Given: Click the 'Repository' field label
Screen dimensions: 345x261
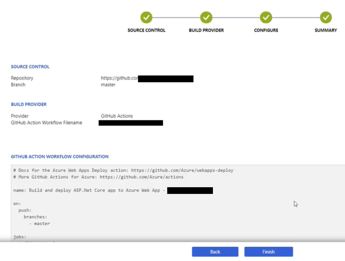Looking at the screenshot, I should 22,78.
